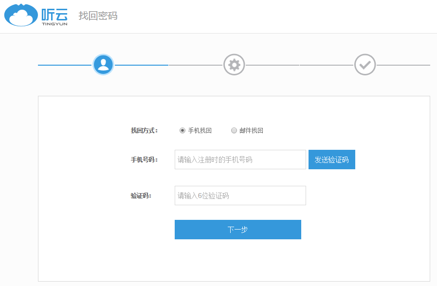
Task: Focus the 手机号码 phone number field
Action: click(240, 160)
